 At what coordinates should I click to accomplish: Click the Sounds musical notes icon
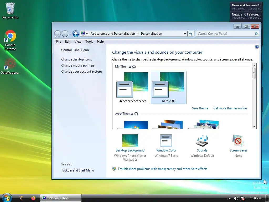click(202, 140)
